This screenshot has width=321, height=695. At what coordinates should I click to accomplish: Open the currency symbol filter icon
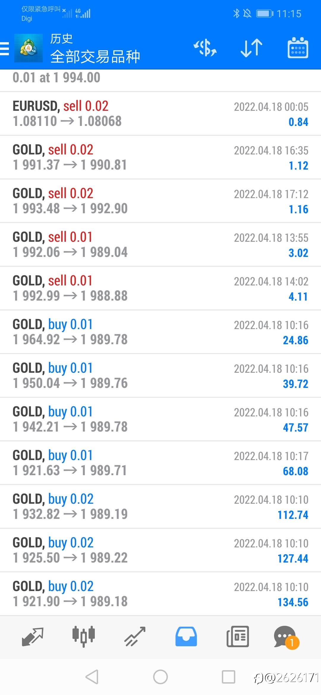(205, 48)
